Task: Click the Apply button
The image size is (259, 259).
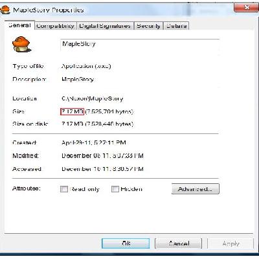Action: 231,244
